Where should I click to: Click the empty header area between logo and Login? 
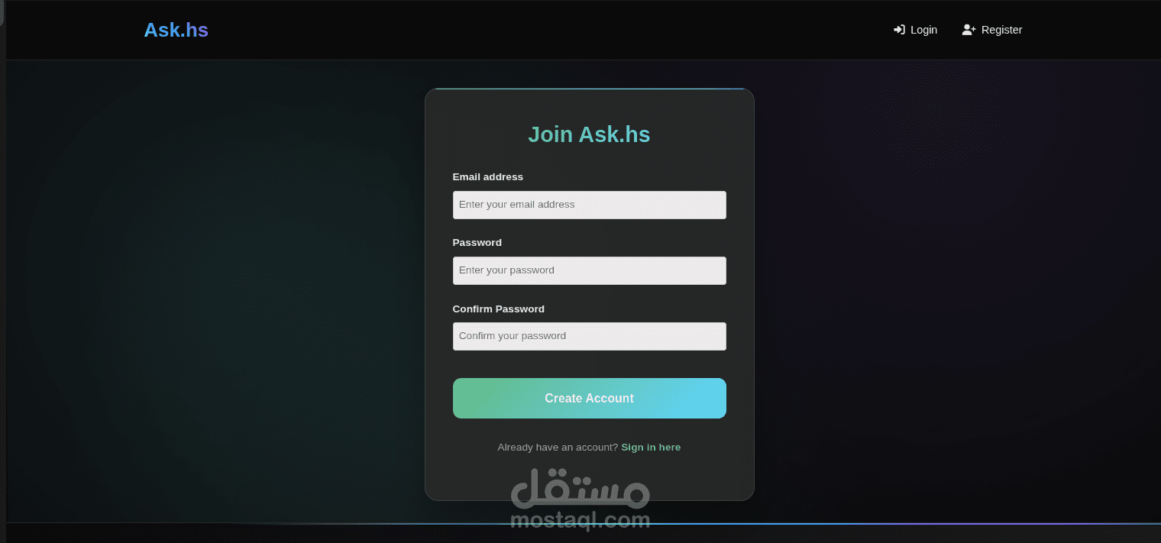click(x=550, y=30)
